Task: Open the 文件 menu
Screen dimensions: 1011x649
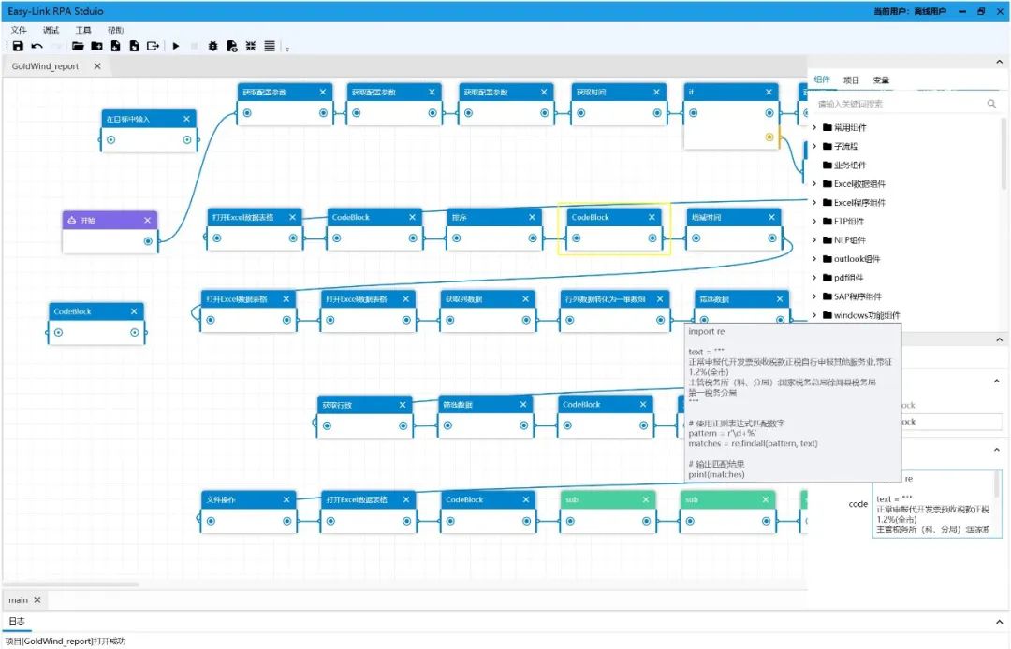Action: [x=19, y=30]
